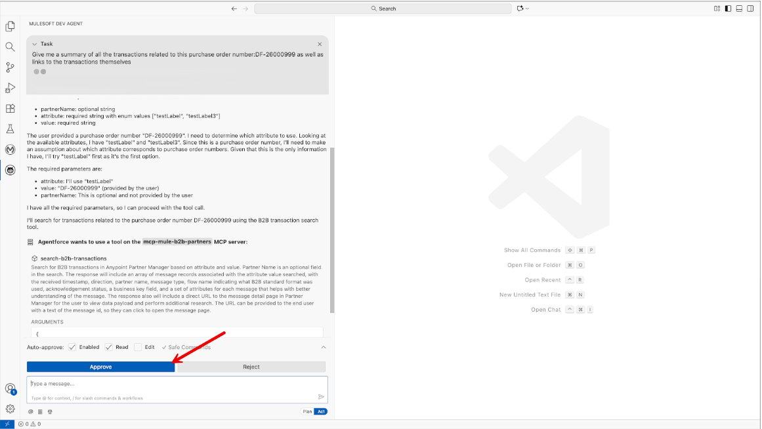Approve the search-b2b-transactions tool call
Image resolution: width=762 pixels, height=429 pixels.
(x=100, y=367)
